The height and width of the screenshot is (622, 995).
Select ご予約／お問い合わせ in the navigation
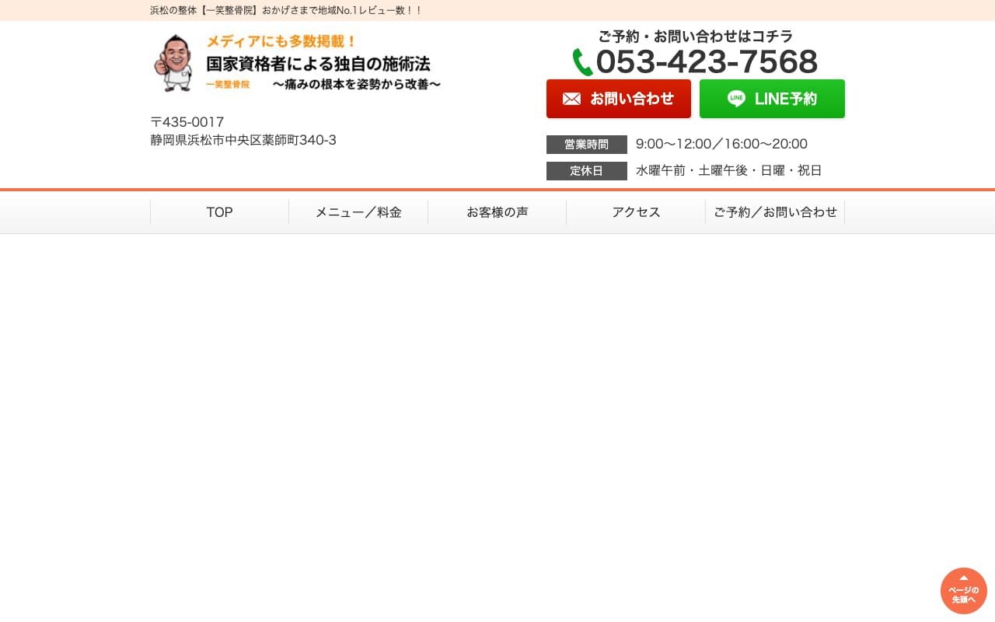pos(775,211)
